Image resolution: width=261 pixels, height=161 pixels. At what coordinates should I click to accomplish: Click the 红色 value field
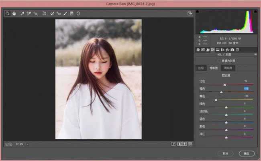tap(245, 81)
